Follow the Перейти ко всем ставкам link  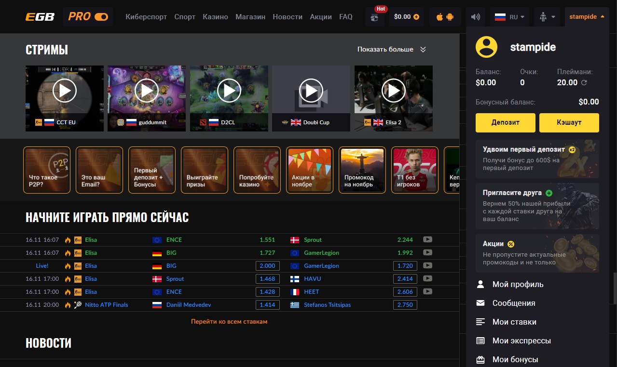[x=229, y=321]
